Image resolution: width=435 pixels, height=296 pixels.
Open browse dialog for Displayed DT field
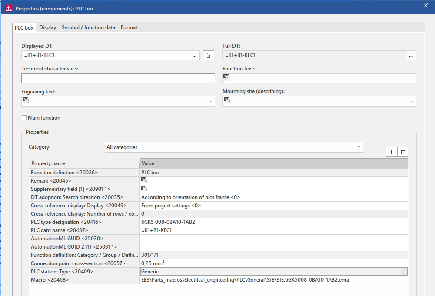[x=194, y=56]
